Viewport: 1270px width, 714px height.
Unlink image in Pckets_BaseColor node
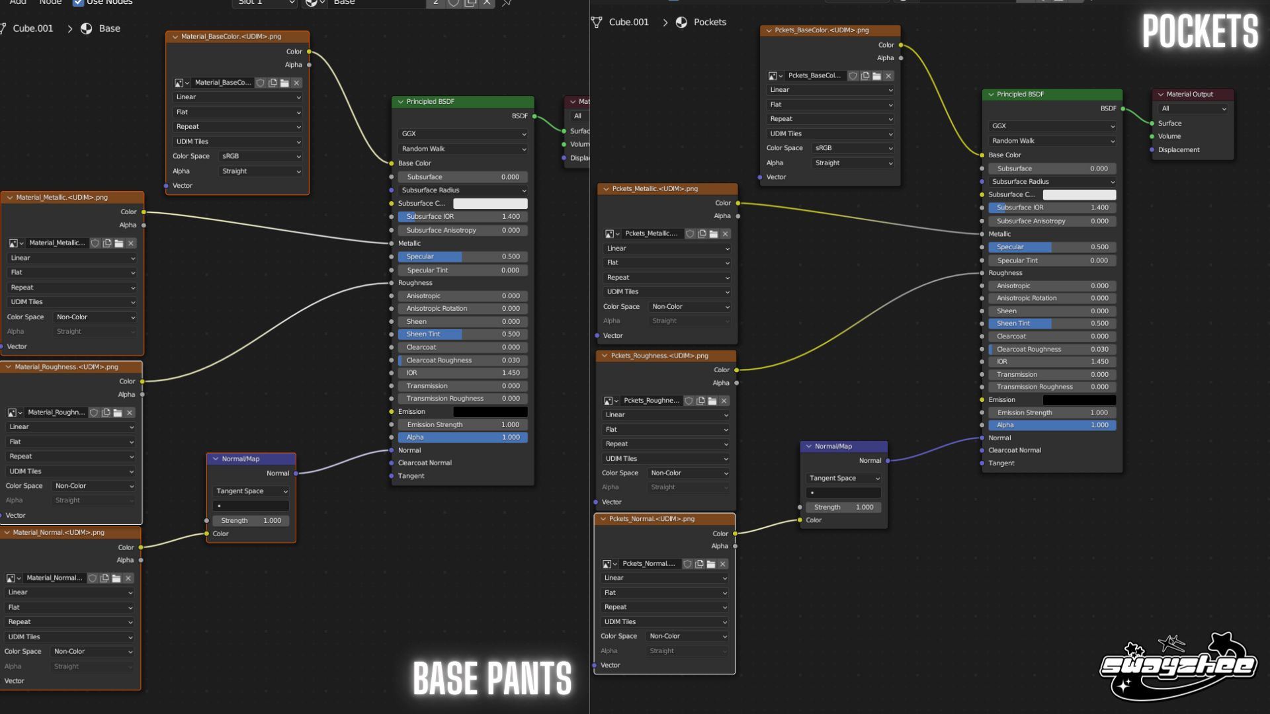click(888, 76)
